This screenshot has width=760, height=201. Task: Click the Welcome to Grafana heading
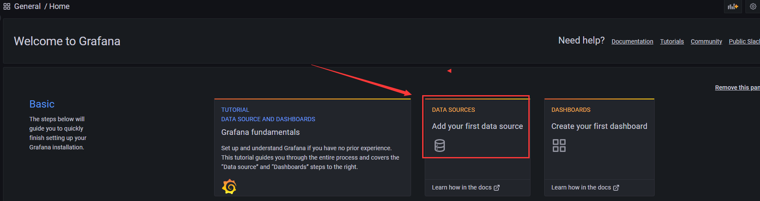pyautogui.click(x=67, y=41)
